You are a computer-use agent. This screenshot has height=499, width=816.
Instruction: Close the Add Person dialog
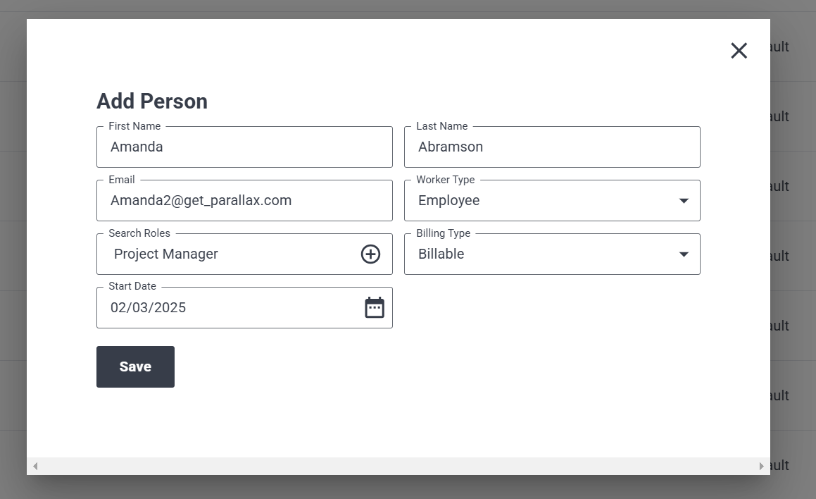tap(739, 51)
